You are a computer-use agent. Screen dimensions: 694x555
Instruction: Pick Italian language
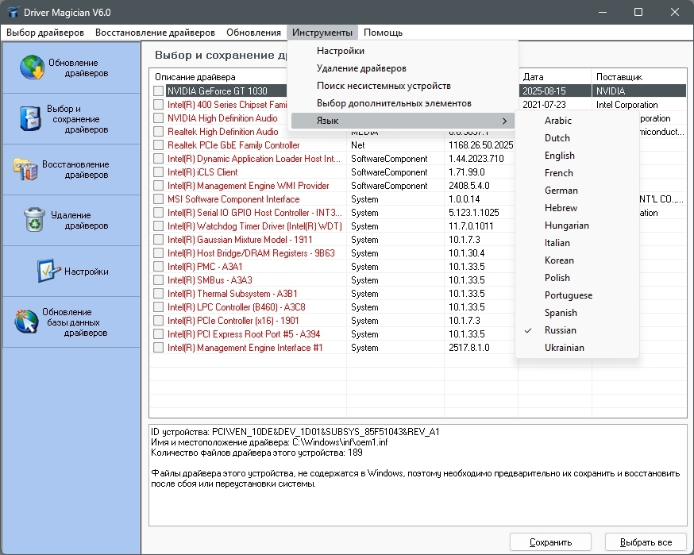click(x=576, y=243)
